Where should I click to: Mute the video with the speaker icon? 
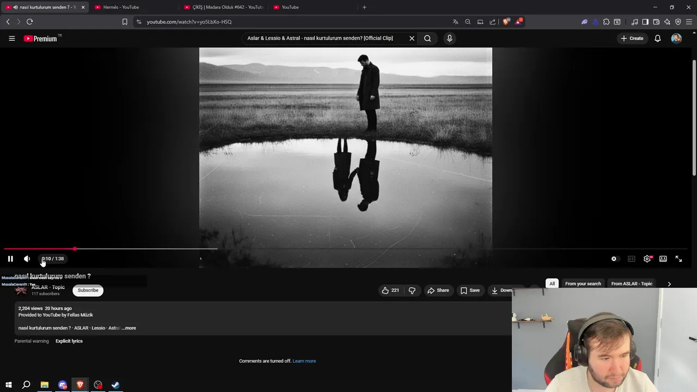(x=27, y=259)
